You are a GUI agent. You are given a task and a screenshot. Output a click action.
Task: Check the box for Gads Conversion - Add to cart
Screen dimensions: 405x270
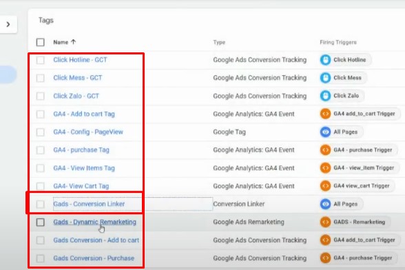click(x=40, y=240)
